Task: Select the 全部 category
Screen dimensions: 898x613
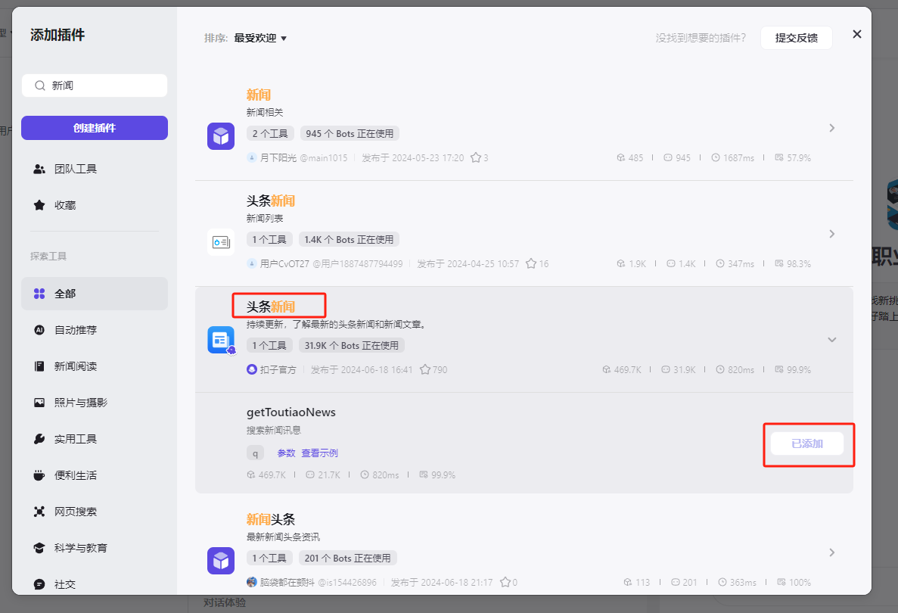Action: 95,294
